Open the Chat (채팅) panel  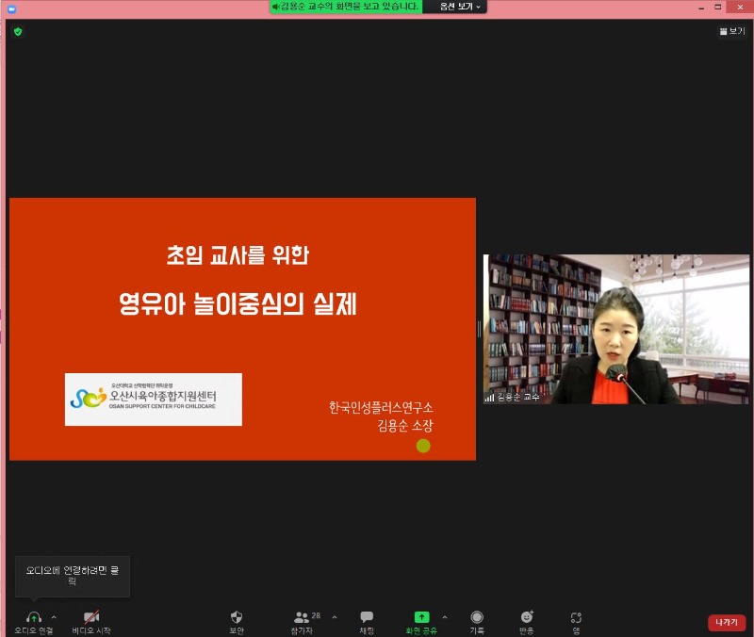pyautogui.click(x=367, y=618)
